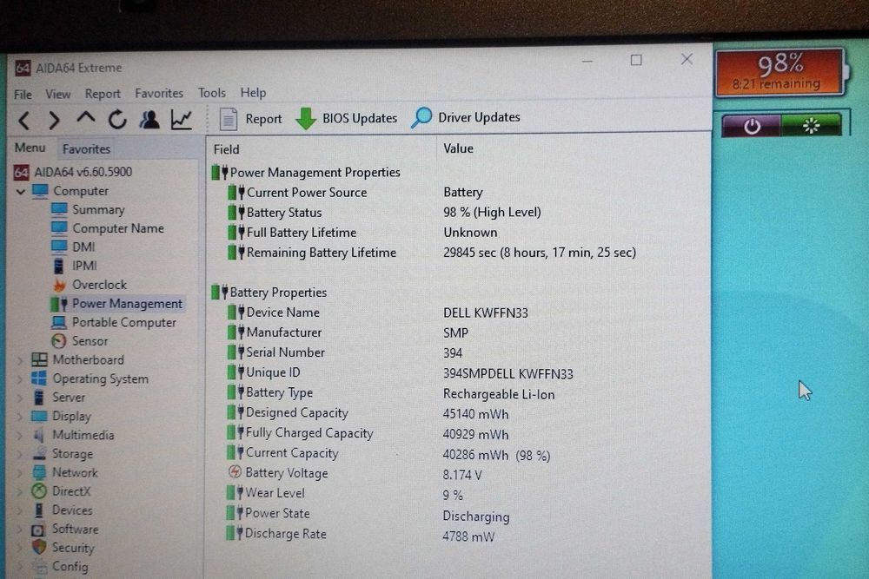
Task: Click the Driver Updates button
Action: 466,117
